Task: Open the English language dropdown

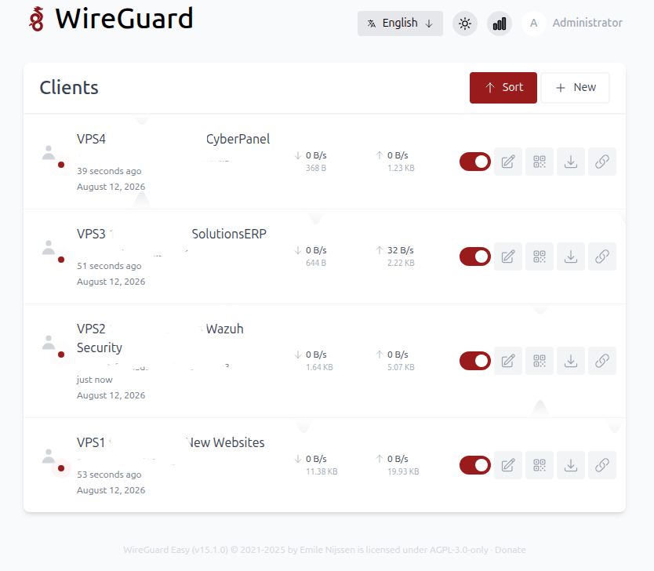Action: [x=400, y=24]
